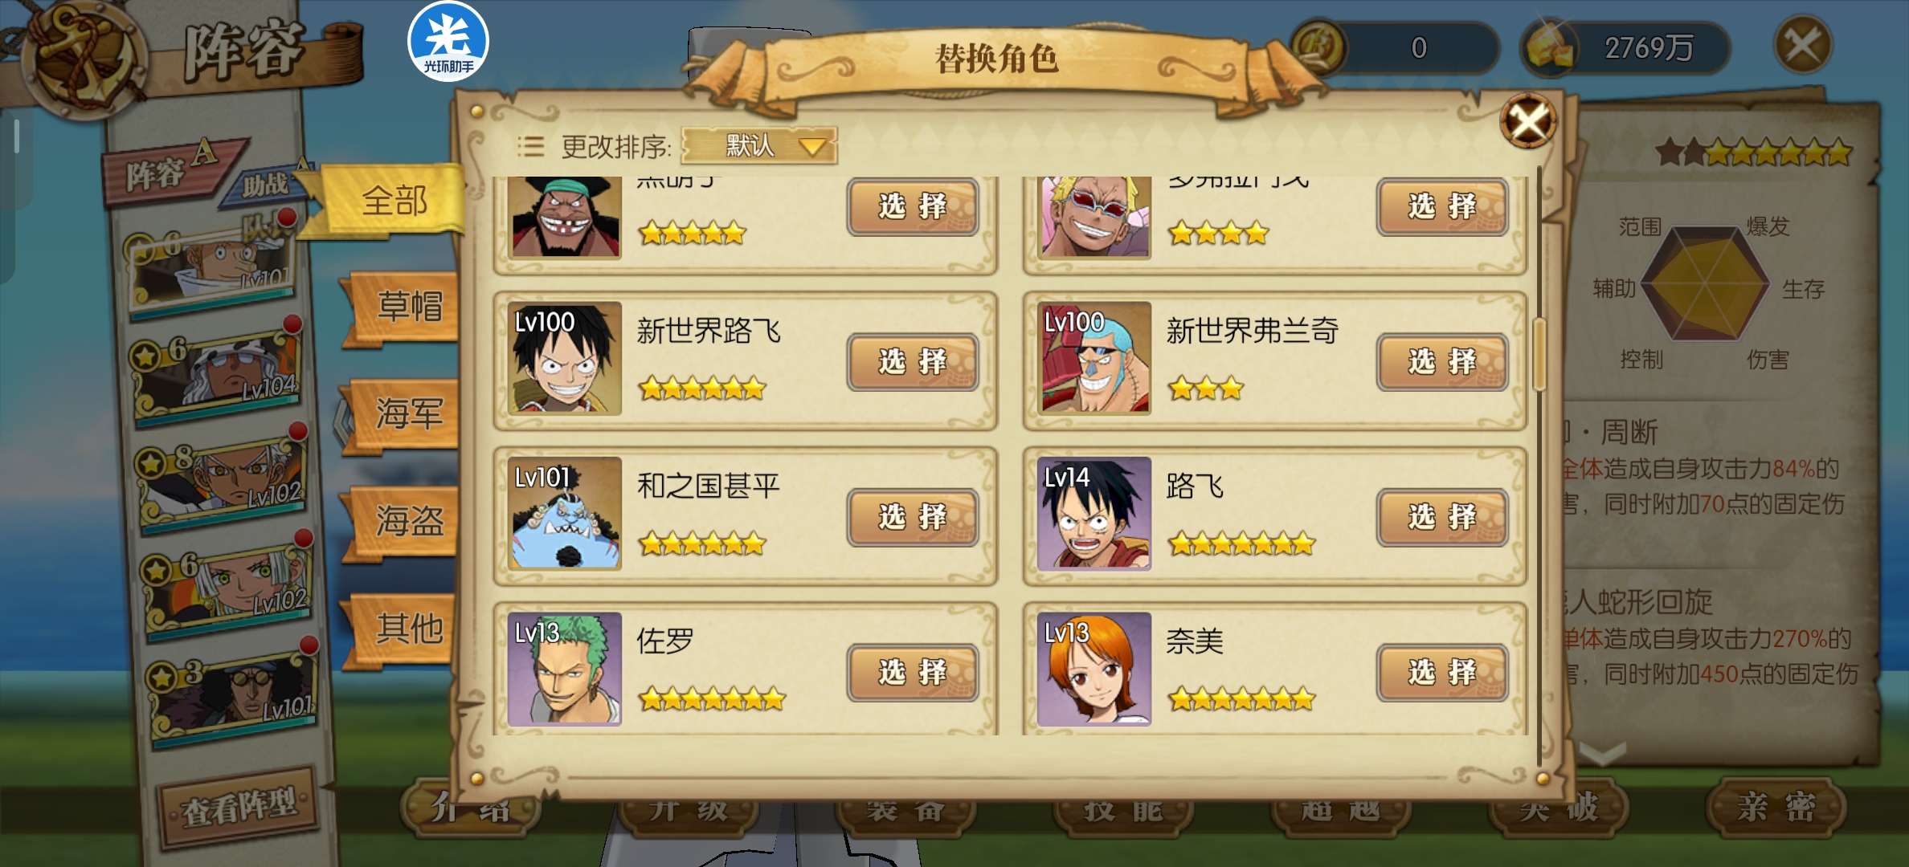Viewport: 1909px width, 867px height.
Task: Click 选择 next to 奈美
Action: click(x=1442, y=673)
